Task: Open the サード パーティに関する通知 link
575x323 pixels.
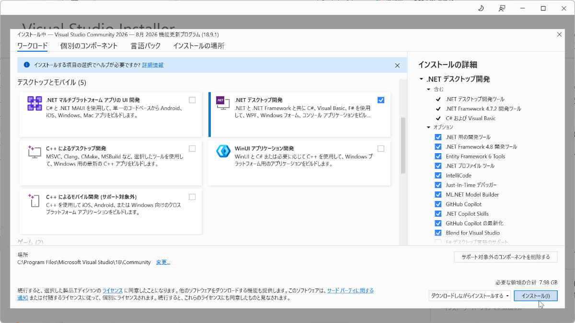Action: pyautogui.click(x=350, y=290)
